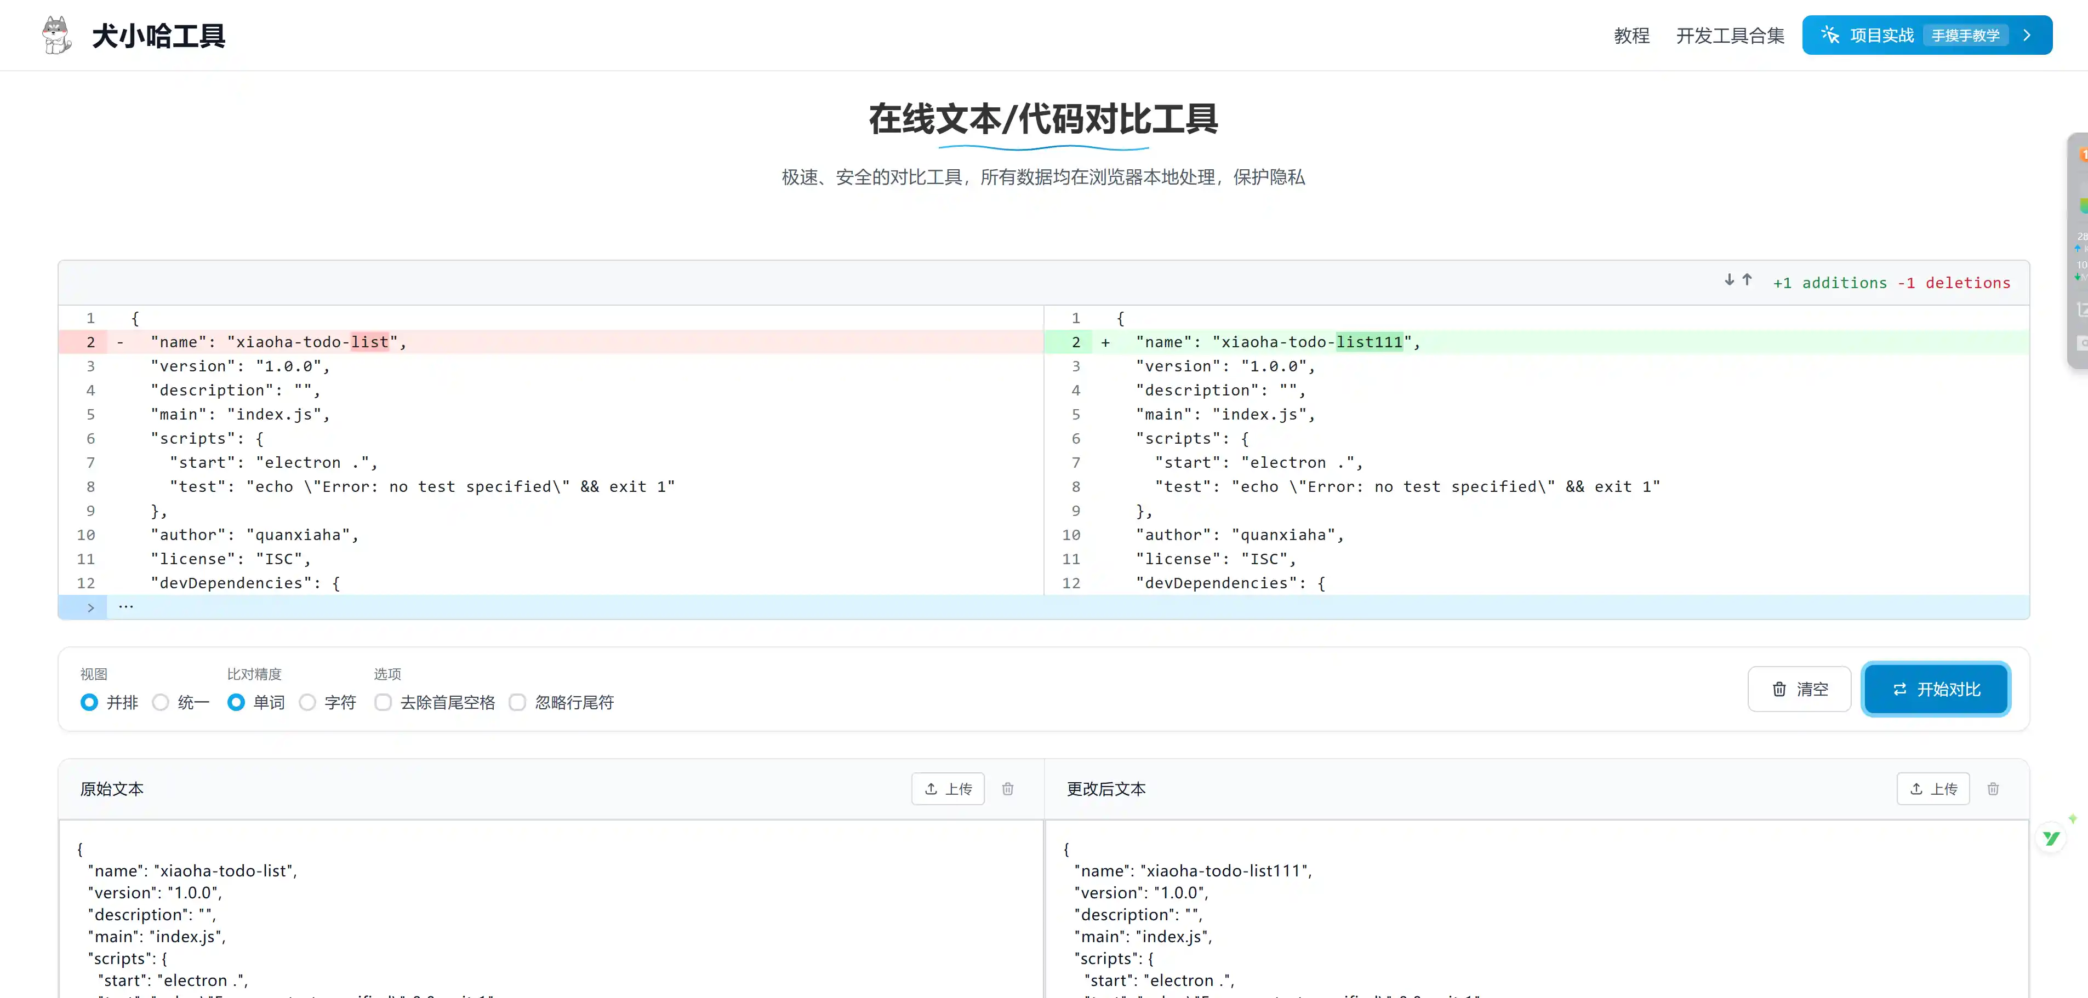Click the husky dog logo icon

point(57,35)
